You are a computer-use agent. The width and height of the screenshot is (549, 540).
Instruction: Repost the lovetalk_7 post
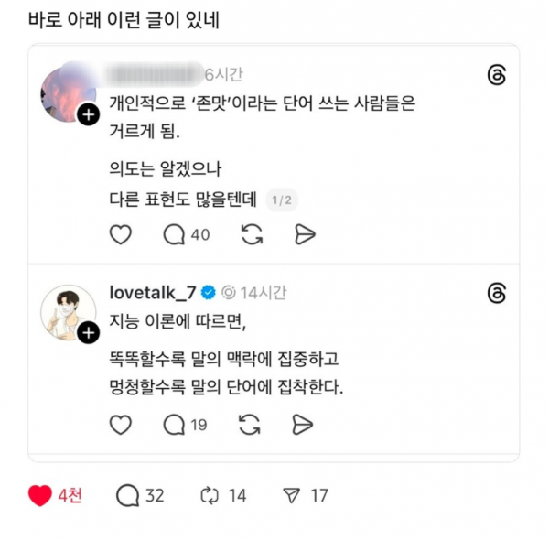pos(252,425)
